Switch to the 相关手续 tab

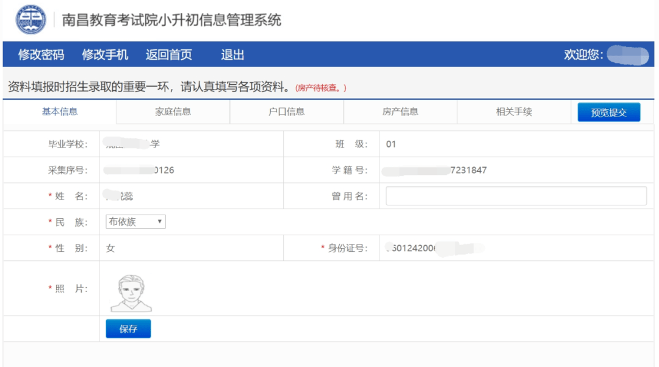click(x=514, y=112)
